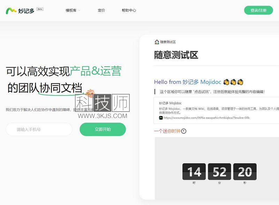The height and width of the screenshot is (205, 279).
Task: Click the quoted 这个区域你可以随意 text
Action: coord(212,92)
